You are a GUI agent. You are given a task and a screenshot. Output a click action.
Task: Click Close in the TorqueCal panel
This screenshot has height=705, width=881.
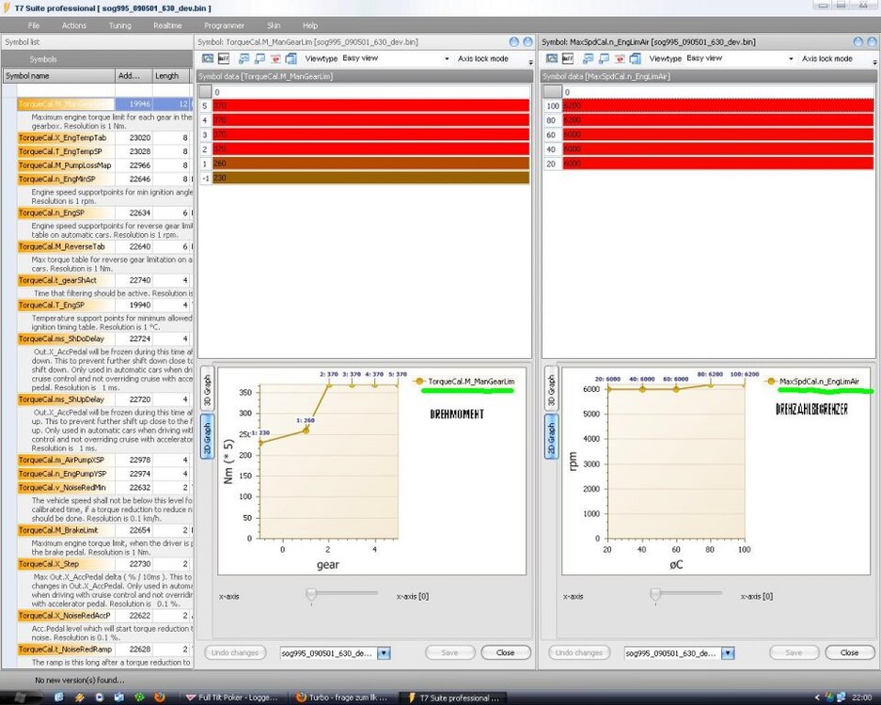505,652
